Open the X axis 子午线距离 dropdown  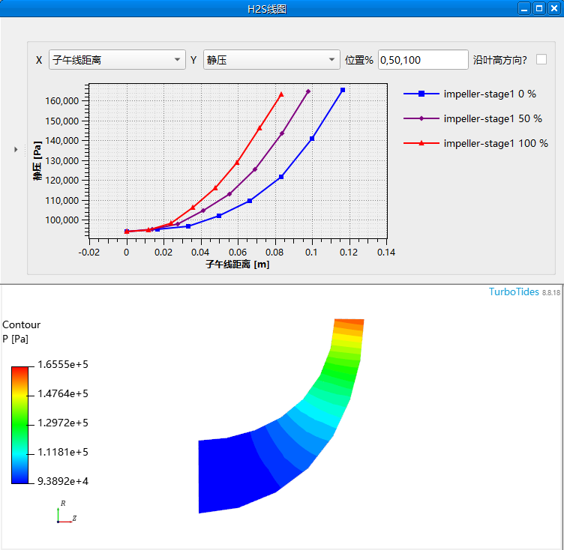[x=117, y=60]
